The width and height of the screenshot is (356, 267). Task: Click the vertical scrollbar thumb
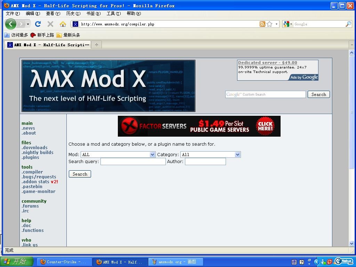[351, 112]
